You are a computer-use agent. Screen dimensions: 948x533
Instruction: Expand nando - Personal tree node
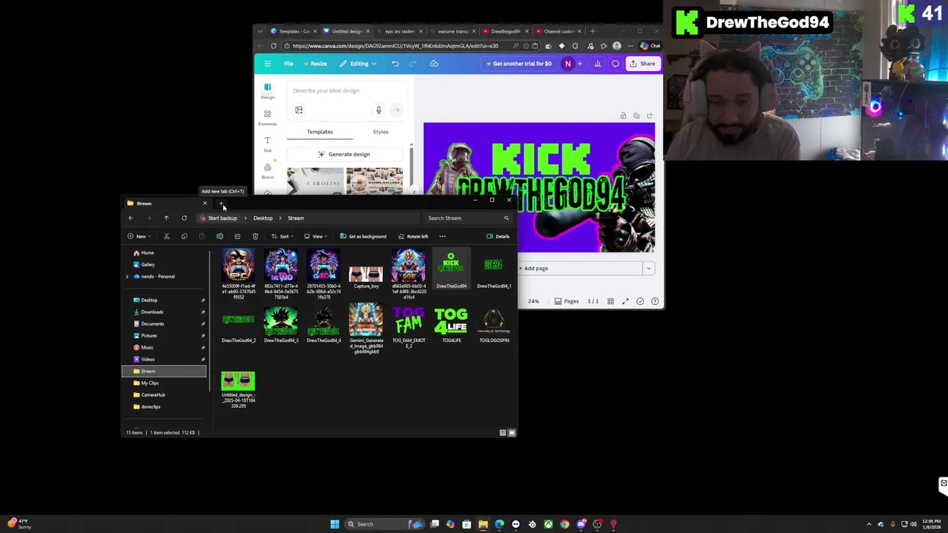click(x=127, y=277)
